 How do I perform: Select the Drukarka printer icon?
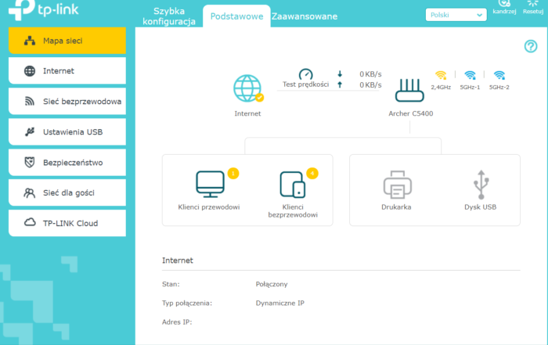[x=396, y=185]
